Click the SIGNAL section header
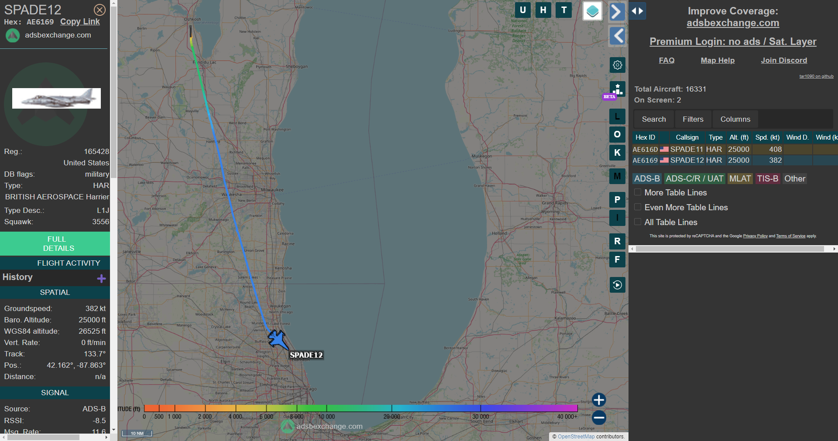This screenshot has height=441, width=838. (x=55, y=393)
